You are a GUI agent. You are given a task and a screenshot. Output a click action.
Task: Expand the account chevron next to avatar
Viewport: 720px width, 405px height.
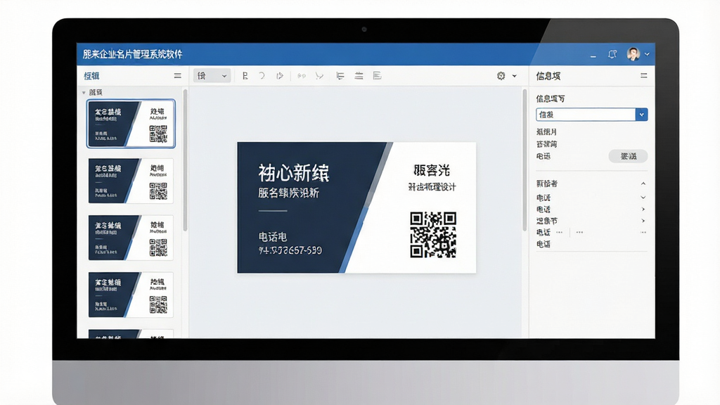647,54
